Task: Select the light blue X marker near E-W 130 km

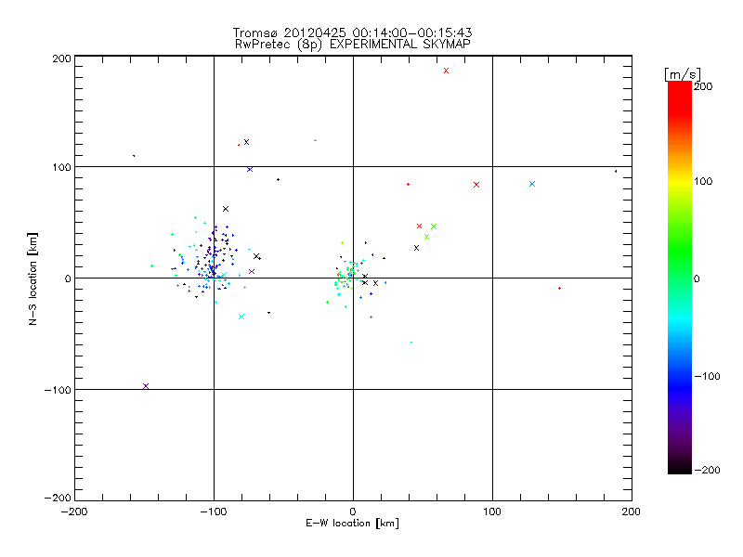Action: (532, 184)
